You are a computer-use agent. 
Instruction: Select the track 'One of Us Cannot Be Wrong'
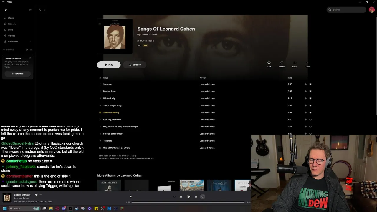coord(117,148)
